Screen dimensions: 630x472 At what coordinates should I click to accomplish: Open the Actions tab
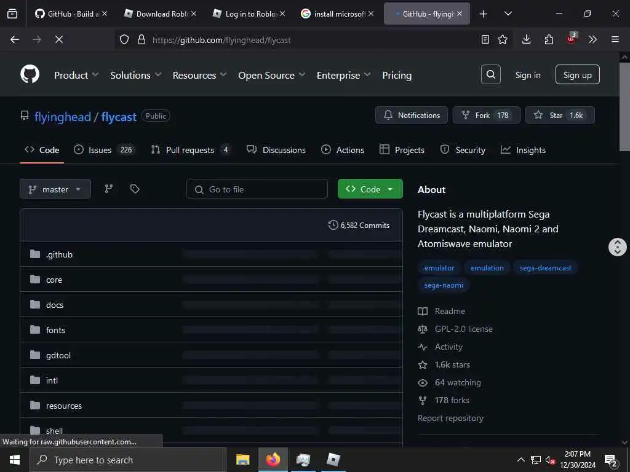(343, 150)
